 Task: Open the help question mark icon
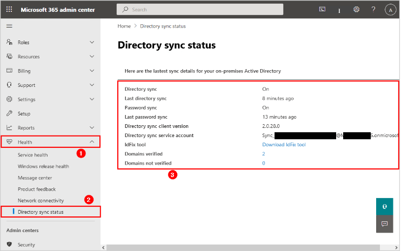373,10
